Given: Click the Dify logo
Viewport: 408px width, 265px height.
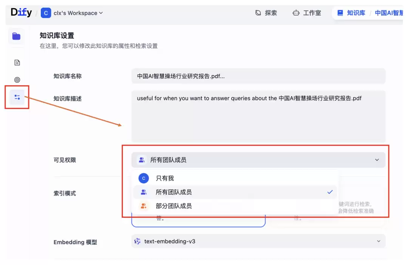Looking at the screenshot, I should point(21,12).
